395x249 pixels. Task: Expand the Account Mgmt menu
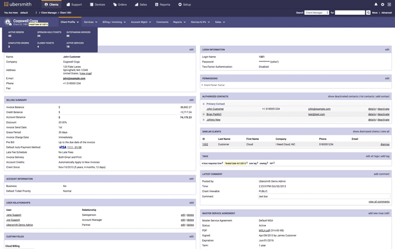point(141,22)
